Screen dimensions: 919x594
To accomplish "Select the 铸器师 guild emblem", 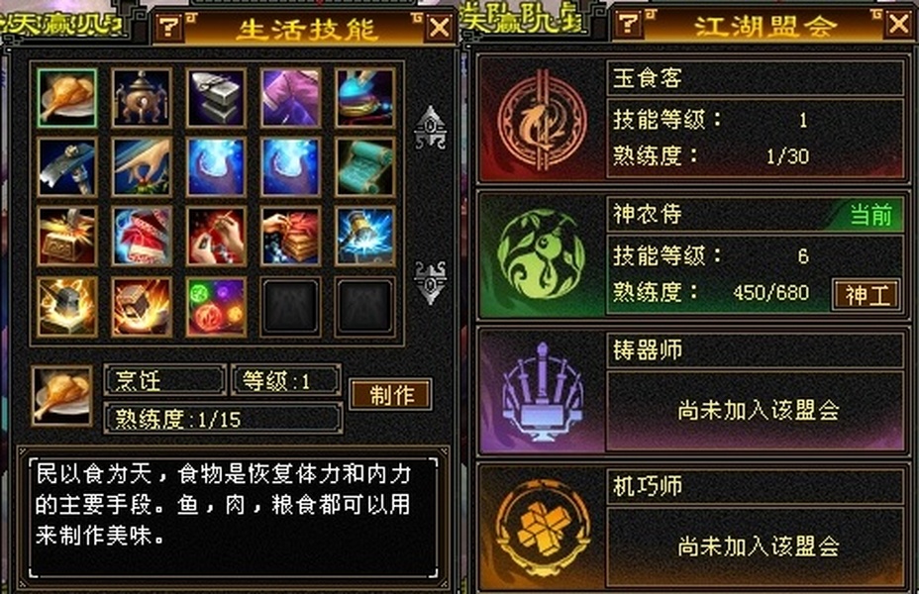I will point(542,391).
